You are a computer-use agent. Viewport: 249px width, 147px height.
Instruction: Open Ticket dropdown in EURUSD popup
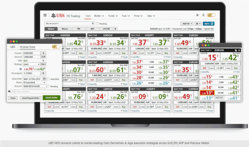tap(237, 72)
